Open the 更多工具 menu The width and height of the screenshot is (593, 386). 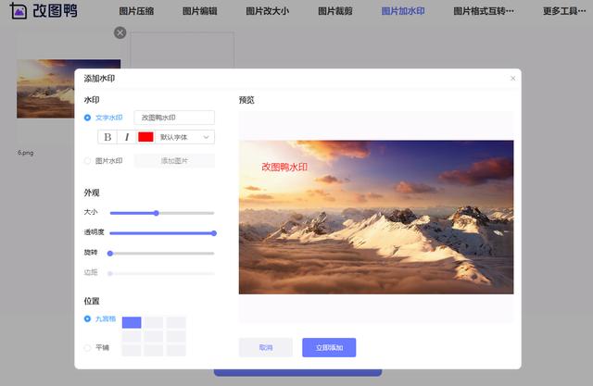pos(564,11)
